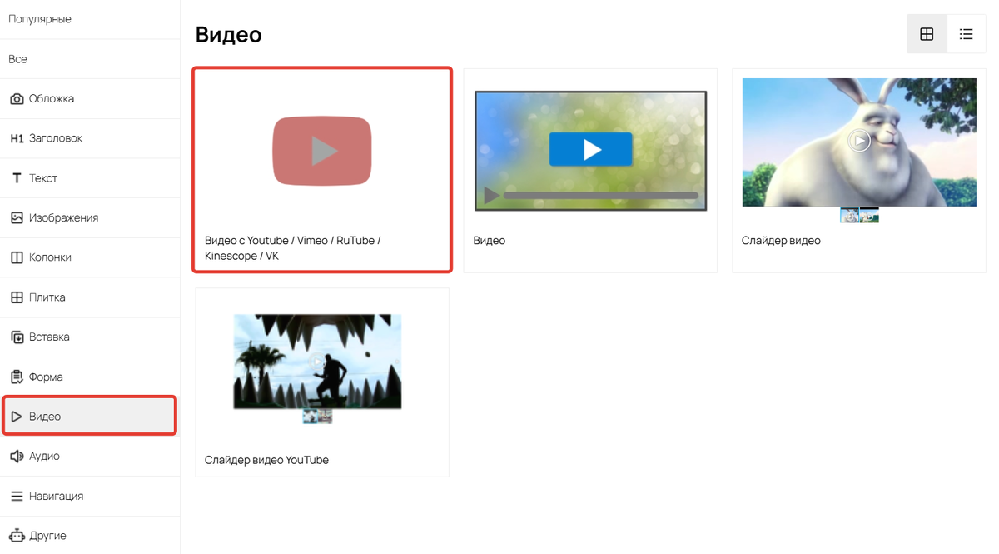Switch to grid view layout

[x=927, y=34]
